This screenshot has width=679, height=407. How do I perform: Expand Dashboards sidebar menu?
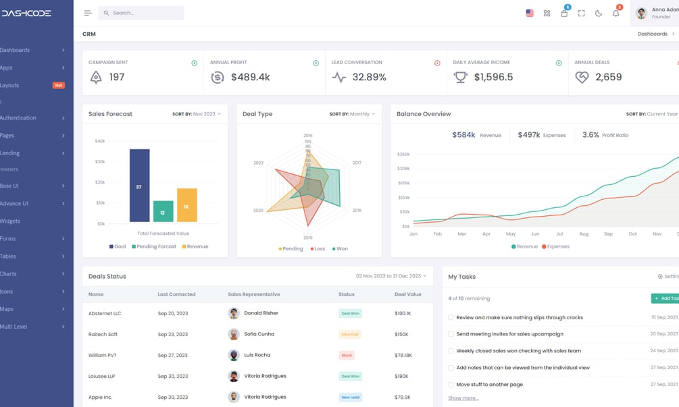pos(32,50)
